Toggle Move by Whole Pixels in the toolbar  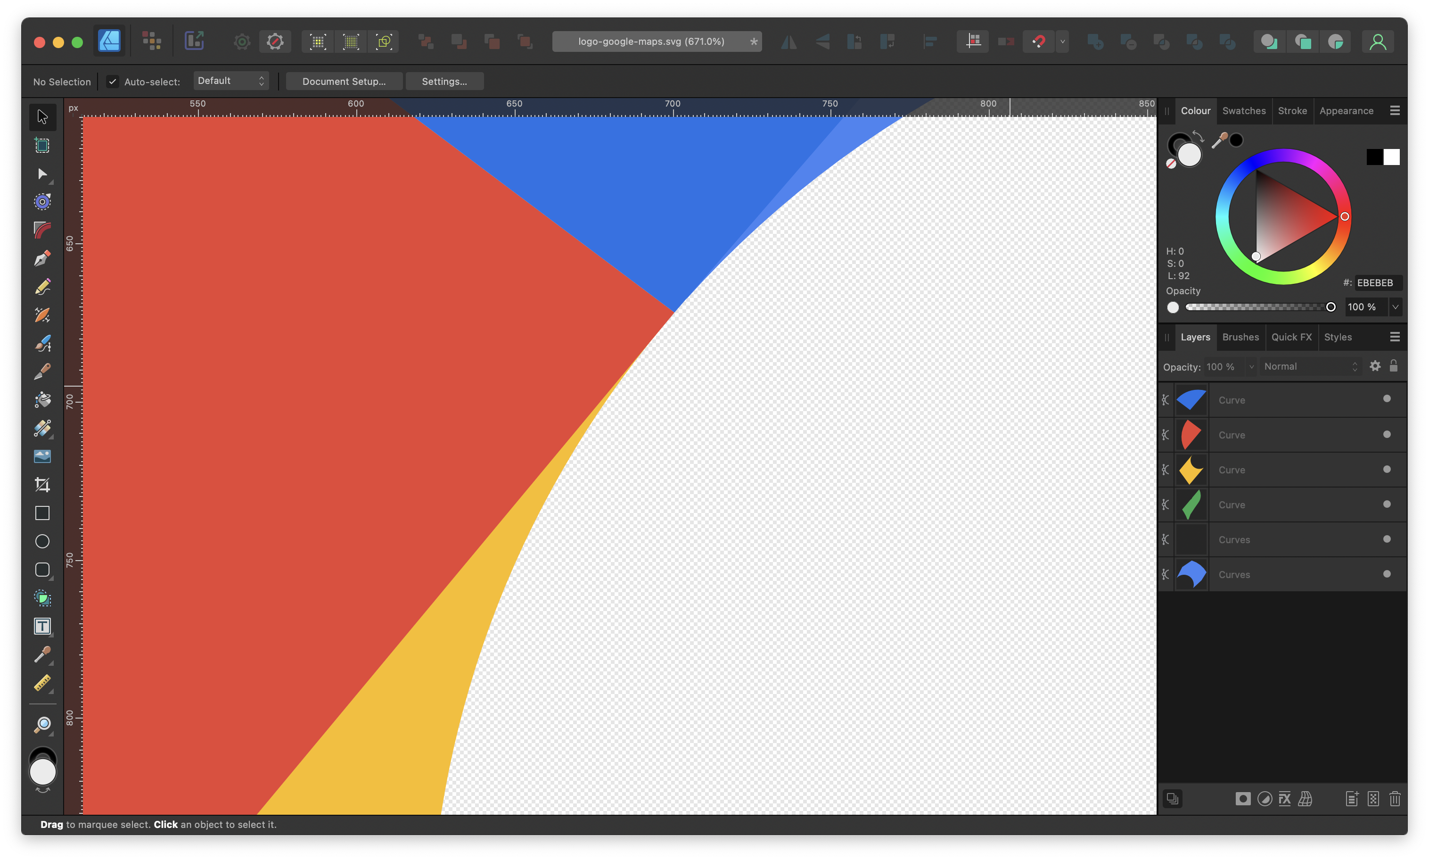coord(1006,41)
